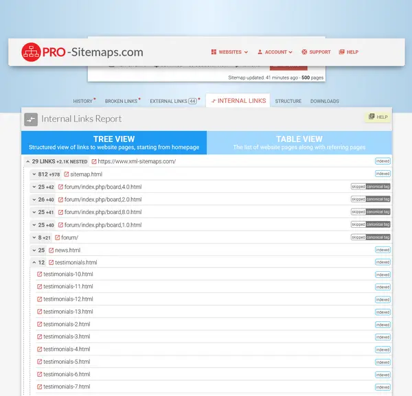Click external link icon for testimonials-10.html
Screen dimensions: 412x396
click(39, 275)
